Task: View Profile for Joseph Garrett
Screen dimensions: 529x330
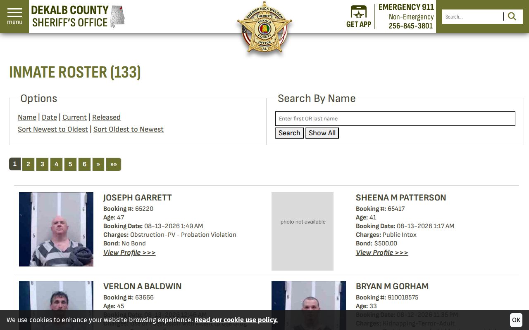Action: [x=129, y=252]
